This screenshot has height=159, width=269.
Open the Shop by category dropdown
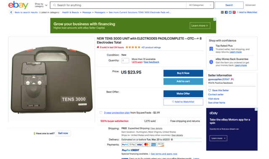point(41,5)
